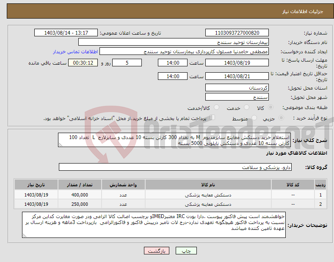Image resolution: width=334 pixels, height=262 pixels.
Task: Click the کد کالا column header
Action: [x=293, y=185]
